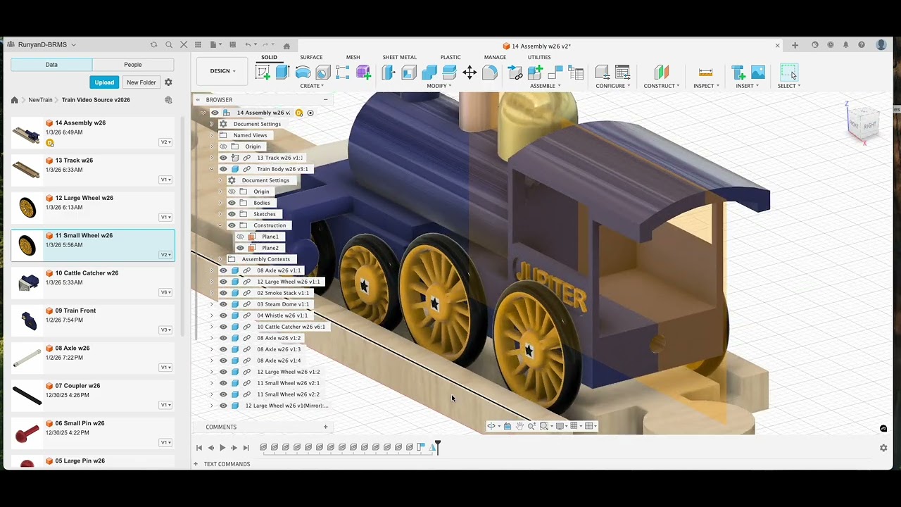This screenshot has width=901, height=507.
Task: Click the Home icon in top bar
Action: tap(286, 46)
